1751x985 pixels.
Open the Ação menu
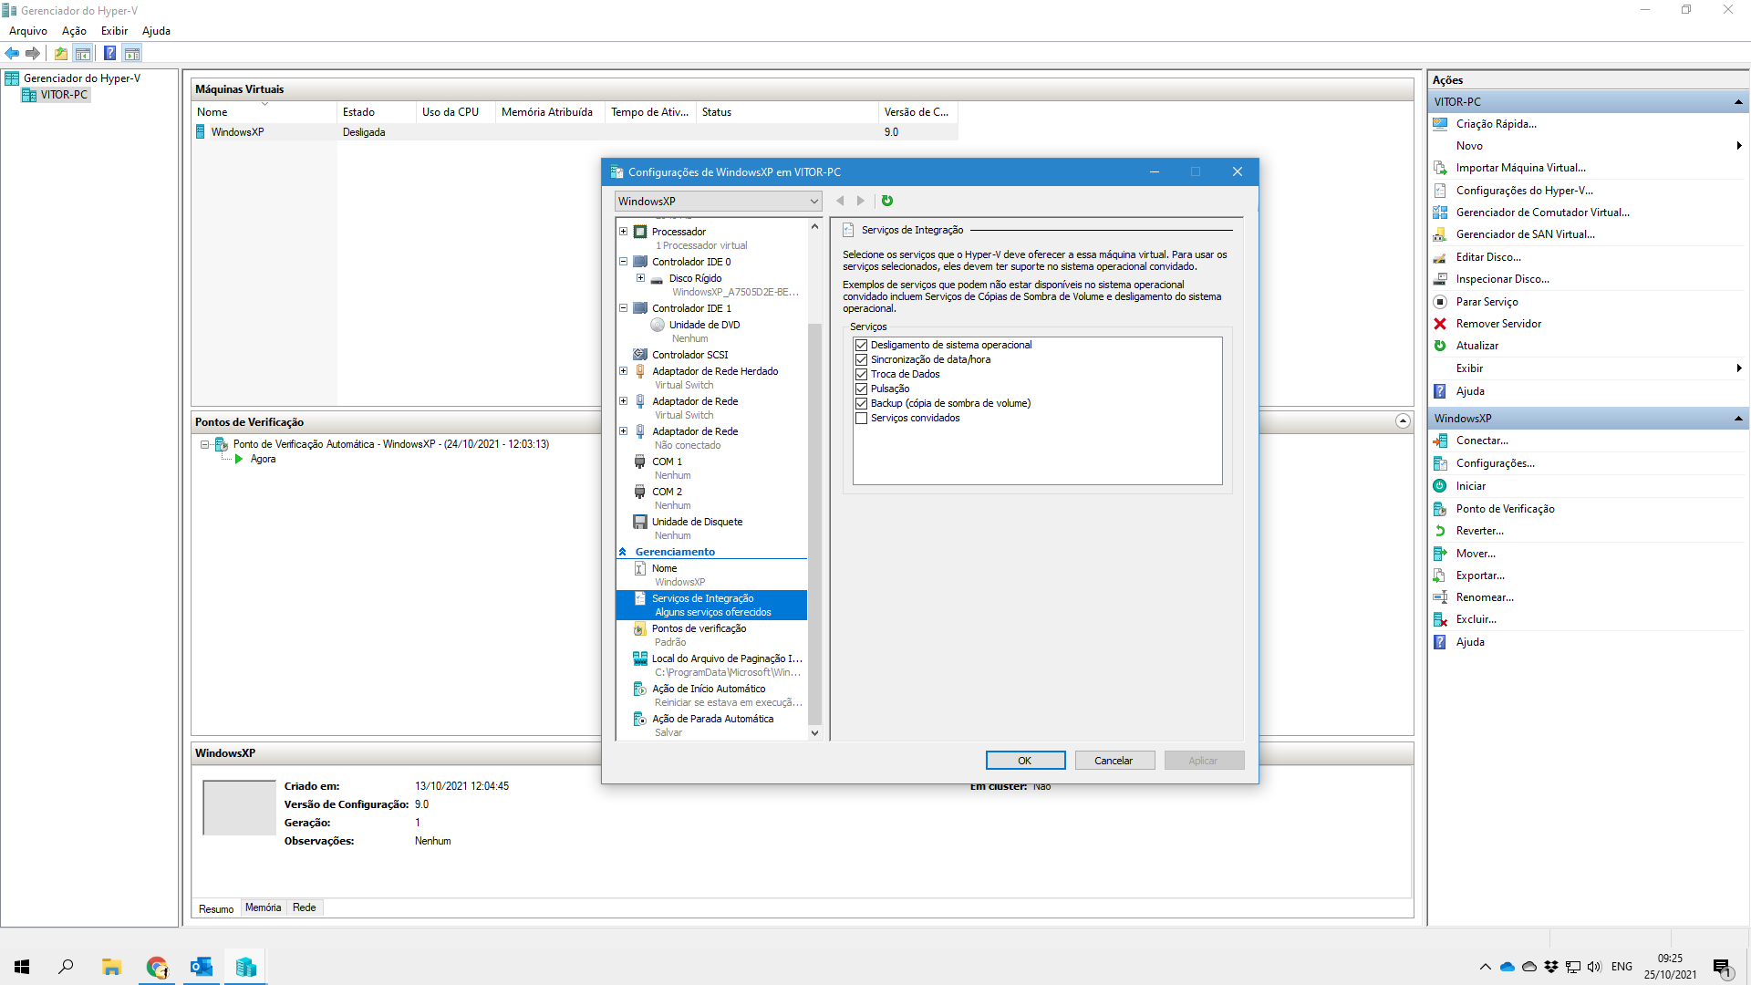point(74,31)
